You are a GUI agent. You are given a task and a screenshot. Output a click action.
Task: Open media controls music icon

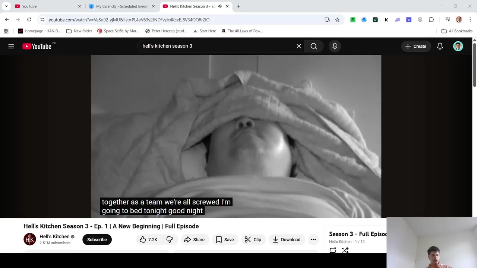448,20
